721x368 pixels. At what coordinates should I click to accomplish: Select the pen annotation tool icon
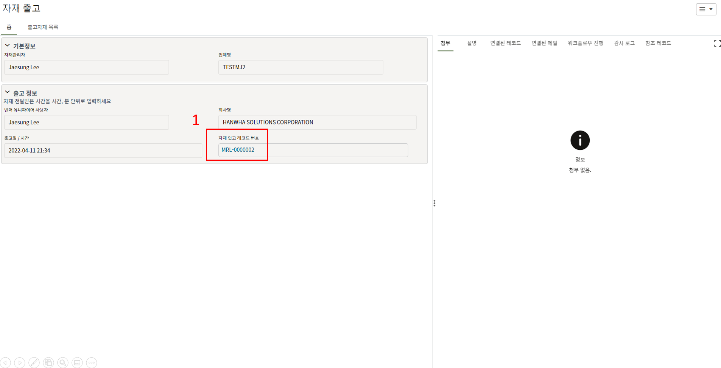click(34, 363)
